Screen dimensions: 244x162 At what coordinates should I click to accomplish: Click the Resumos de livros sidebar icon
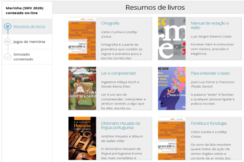(8, 26)
